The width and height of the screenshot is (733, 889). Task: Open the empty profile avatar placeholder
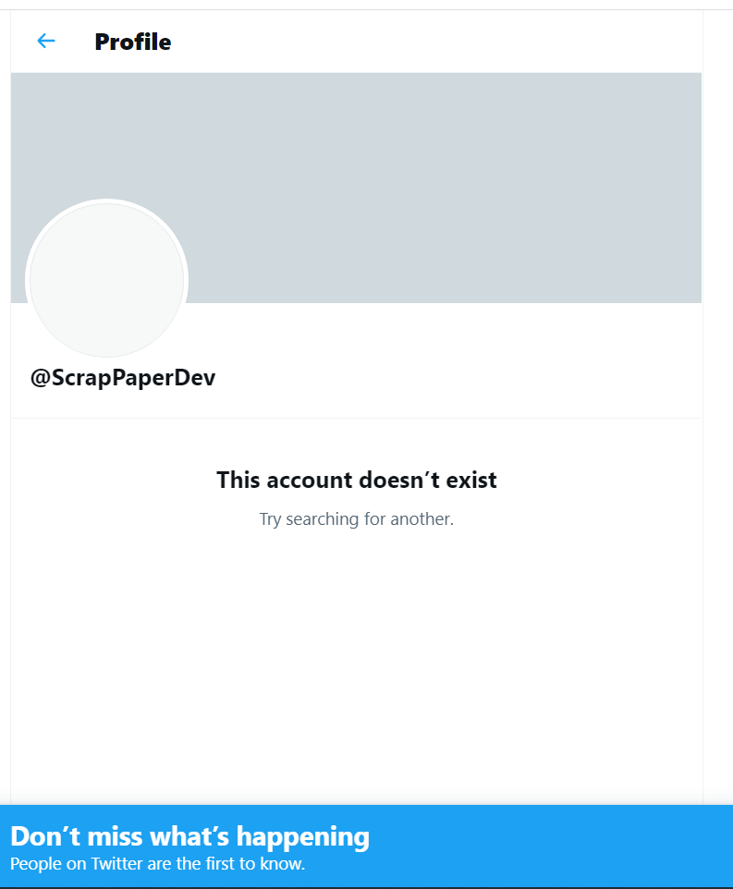click(106, 280)
